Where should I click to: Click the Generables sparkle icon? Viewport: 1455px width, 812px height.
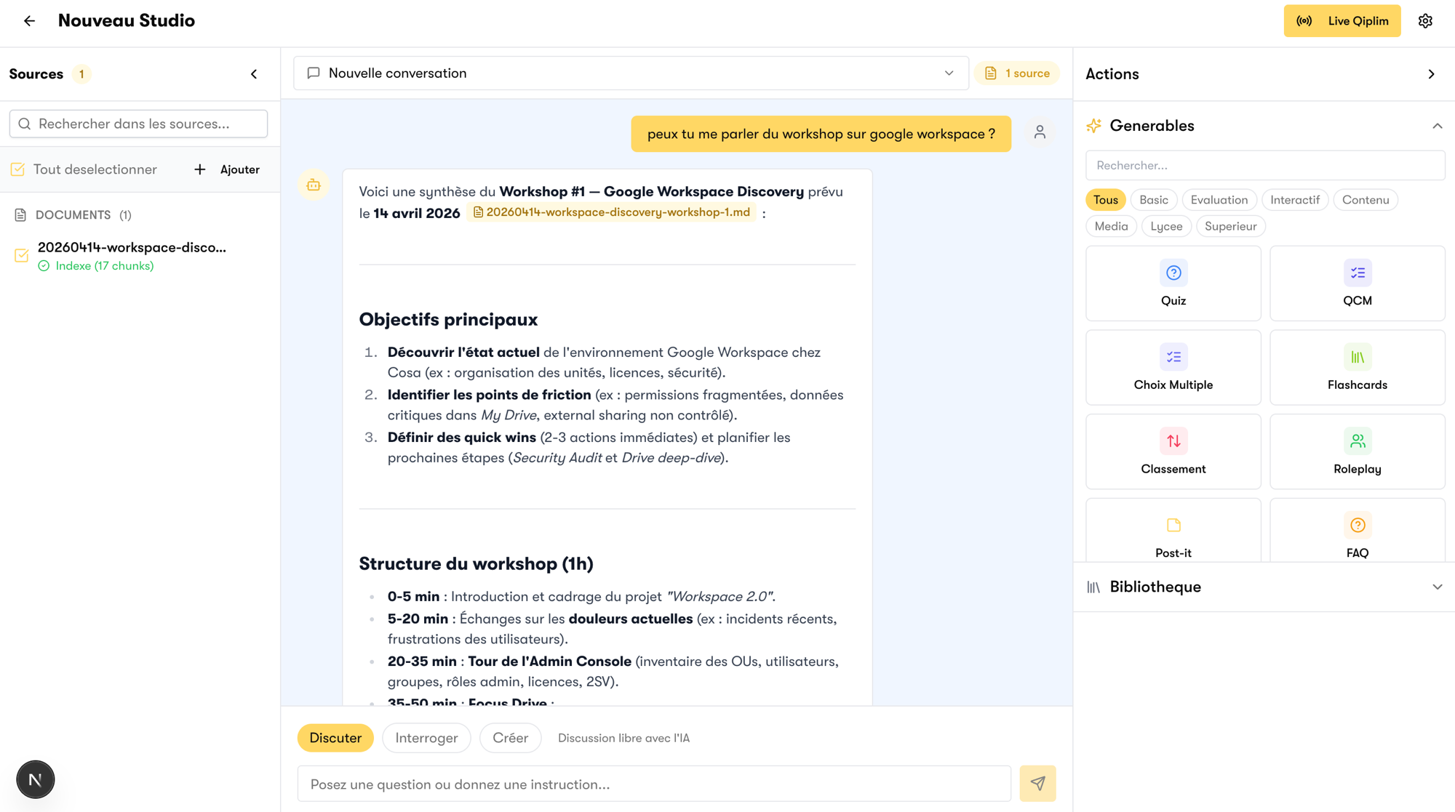[1094, 126]
